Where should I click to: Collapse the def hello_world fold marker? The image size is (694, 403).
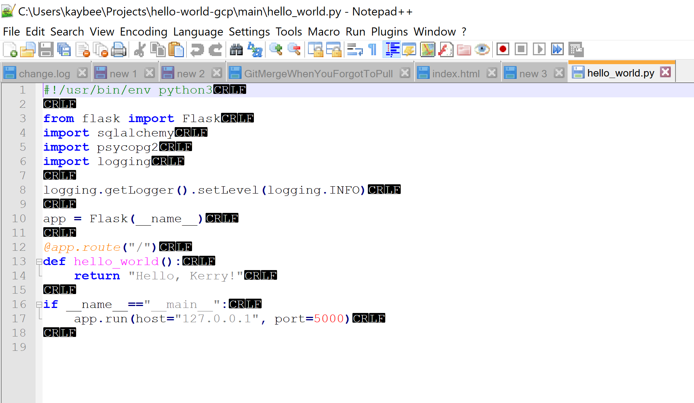coord(39,262)
